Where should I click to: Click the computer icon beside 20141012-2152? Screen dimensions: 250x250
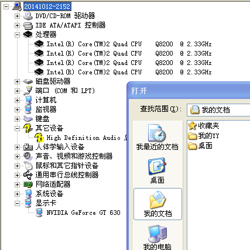17,6
